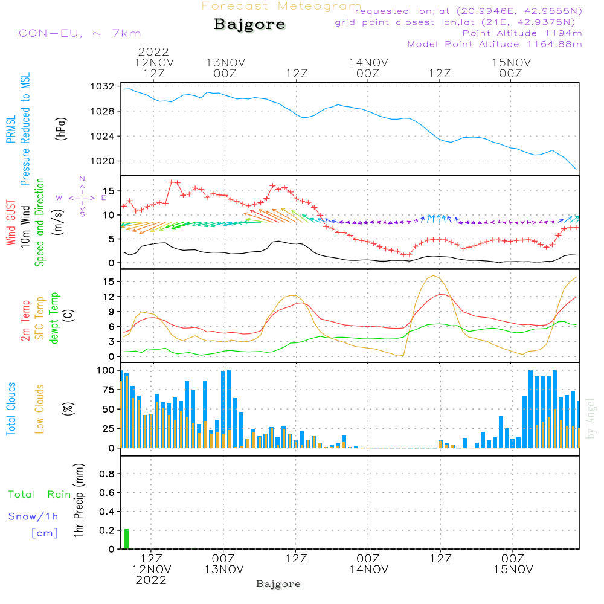This screenshot has height=604, width=604.
Task: Click the 'Bajgore' footer label below chart
Action: [x=278, y=584]
